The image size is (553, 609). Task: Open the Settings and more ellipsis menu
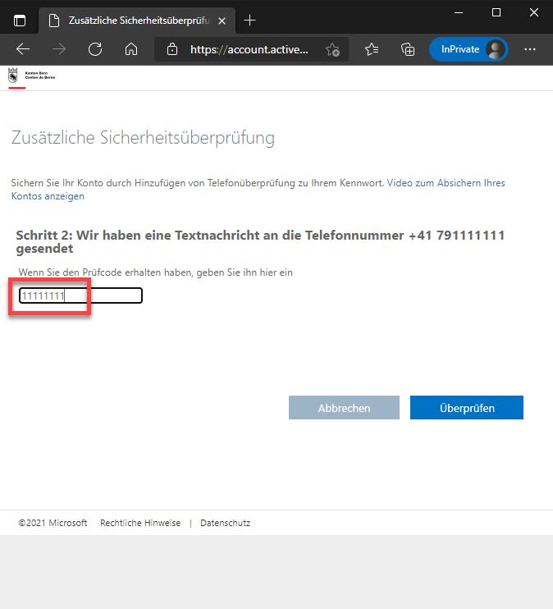point(529,49)
